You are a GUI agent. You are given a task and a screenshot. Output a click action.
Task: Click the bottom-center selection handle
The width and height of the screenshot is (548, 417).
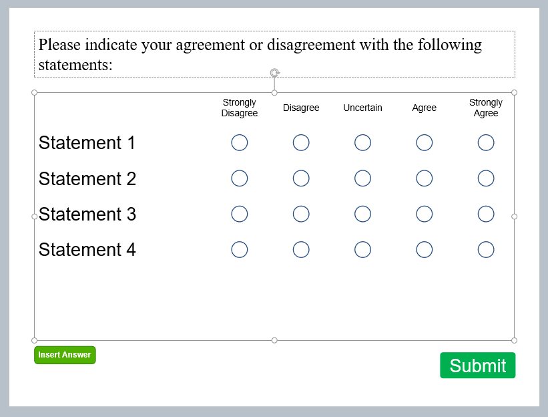[274, 340]
